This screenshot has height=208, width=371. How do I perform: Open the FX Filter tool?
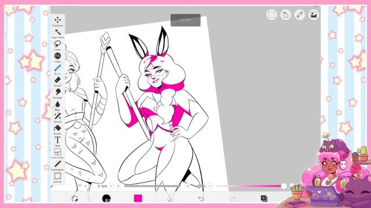point(57,57)
